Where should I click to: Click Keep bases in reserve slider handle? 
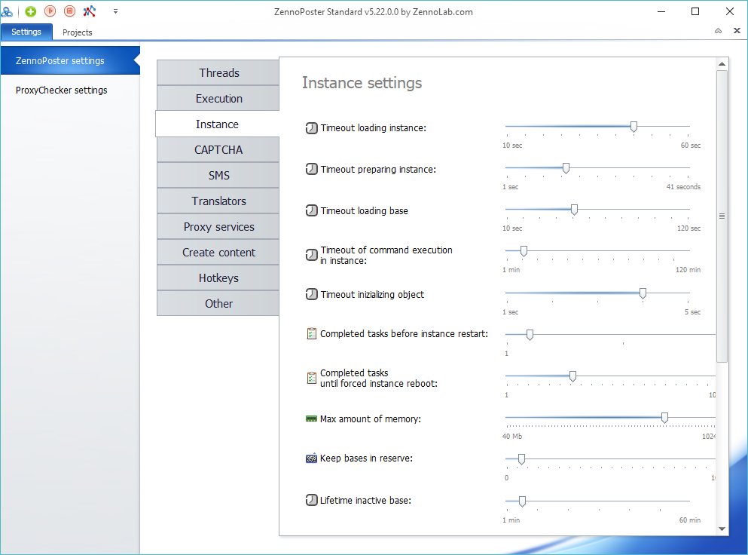pos(521,459)
